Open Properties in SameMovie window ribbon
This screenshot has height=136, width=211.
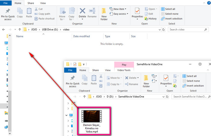pyautogui.click(x=166, y=81)
